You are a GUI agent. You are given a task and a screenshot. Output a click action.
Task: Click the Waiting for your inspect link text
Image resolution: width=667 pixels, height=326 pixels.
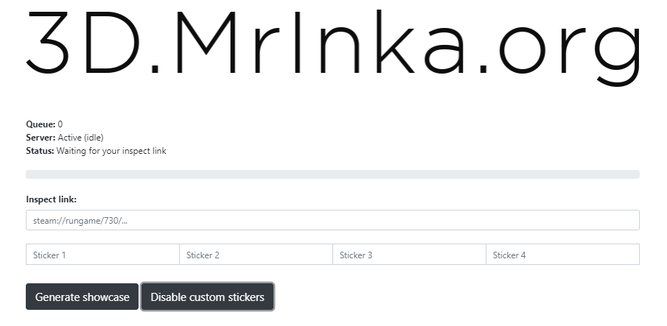click(111, 151)
